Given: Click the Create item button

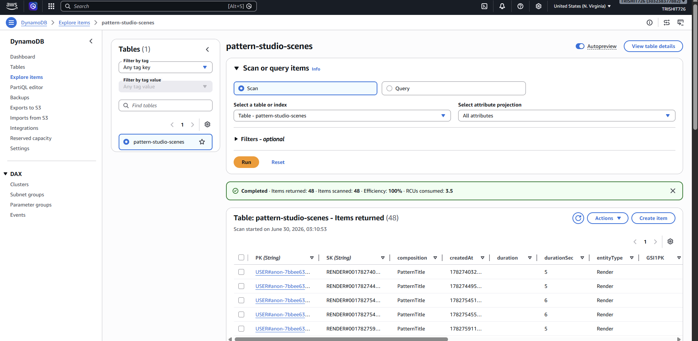Looking at the screenshot, I should click(653, 218).
